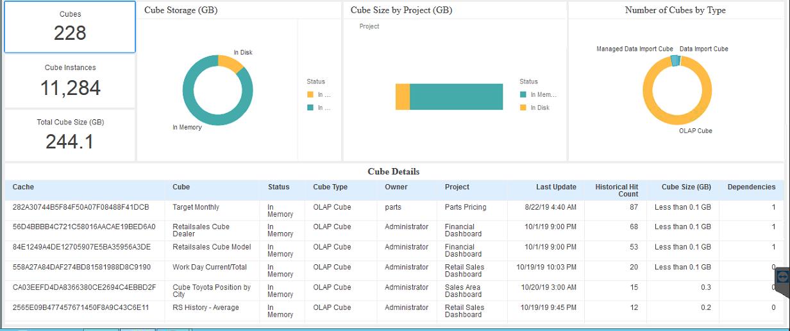Click the Last Update column header
This screenshot has width=790, height=331.
[x=556, y=187]
